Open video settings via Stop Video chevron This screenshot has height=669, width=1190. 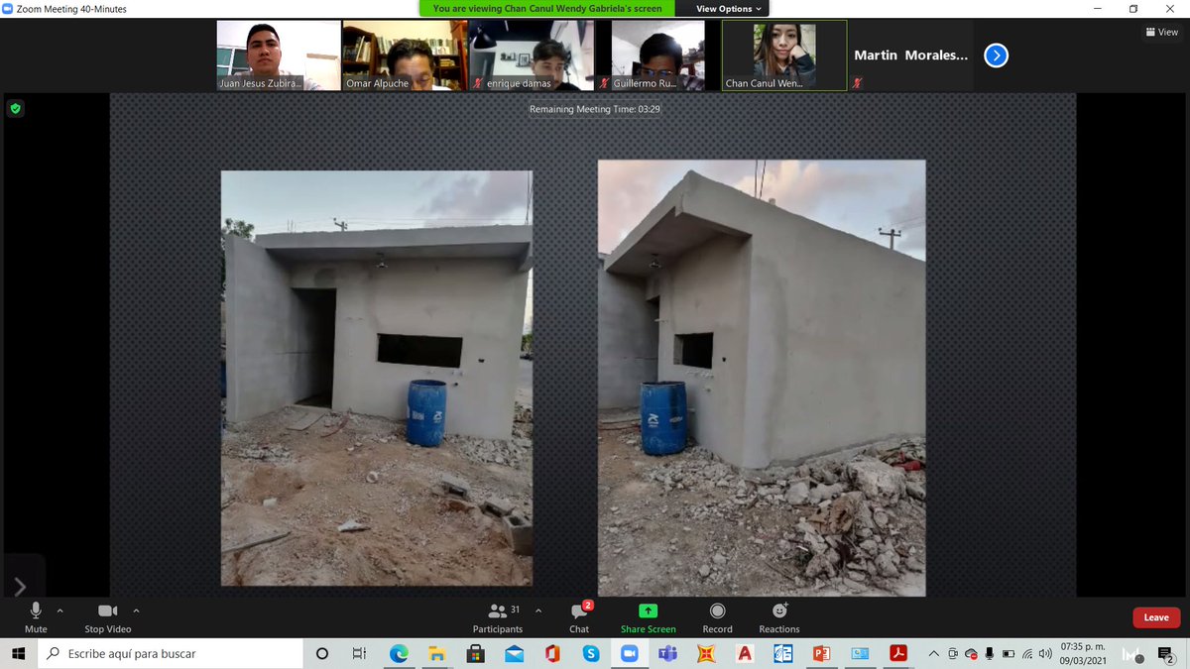(x=136, y=610)
